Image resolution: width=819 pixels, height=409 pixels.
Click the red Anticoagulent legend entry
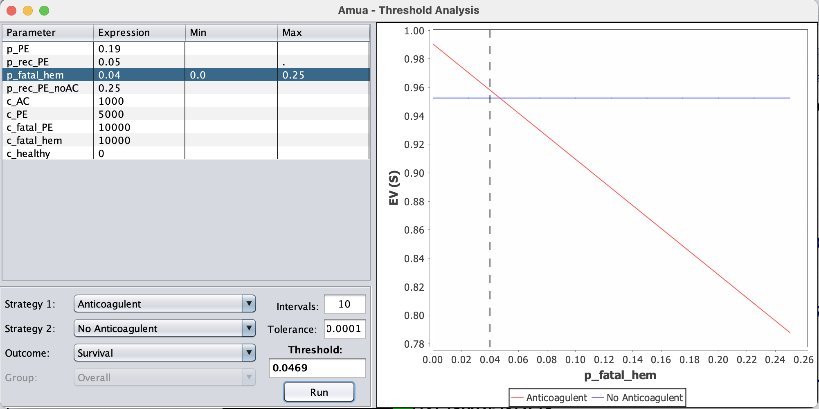click(549, 398)
